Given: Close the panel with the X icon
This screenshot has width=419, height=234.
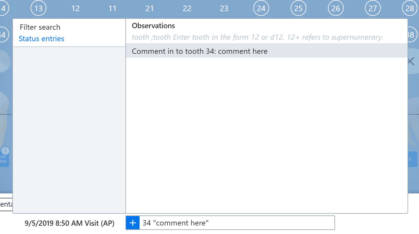Looking at the screenshot, I should tap(410, 61).
